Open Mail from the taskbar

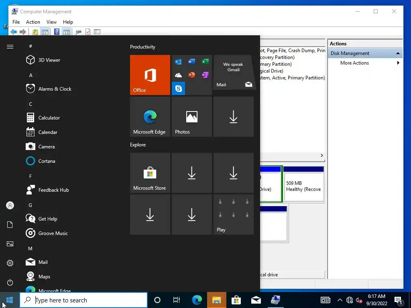click(256, 300)
